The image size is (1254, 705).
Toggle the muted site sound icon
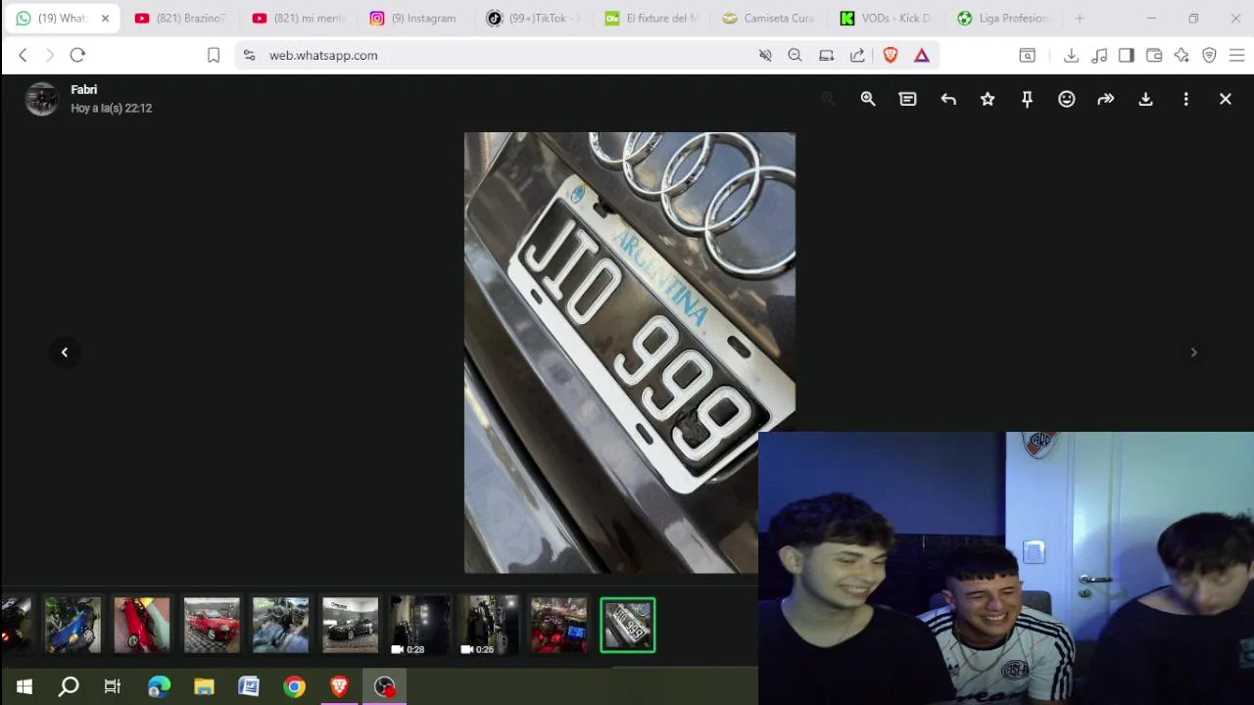pos(765,56)
